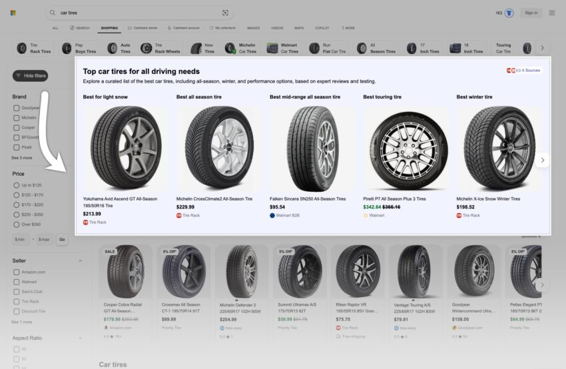
Task: Click the Tire Rack seller icon under Yokohama
Action: pos(85,222)
